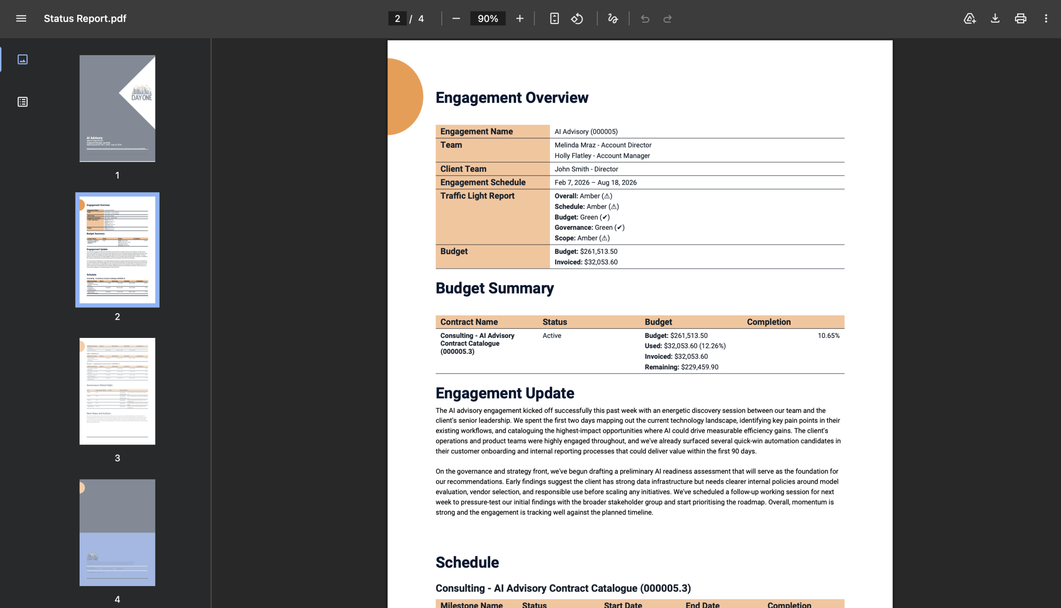Jump to the page 4 thumbnail
This screenshot has width=1061, height=608.
pyautogui.click(x=117, y=533)
